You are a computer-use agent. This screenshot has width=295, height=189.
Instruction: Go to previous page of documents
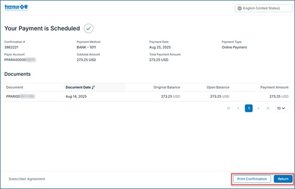(x=238, y=108)
